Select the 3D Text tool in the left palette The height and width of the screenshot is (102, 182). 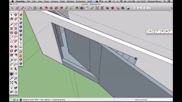(x=16, y=69)
